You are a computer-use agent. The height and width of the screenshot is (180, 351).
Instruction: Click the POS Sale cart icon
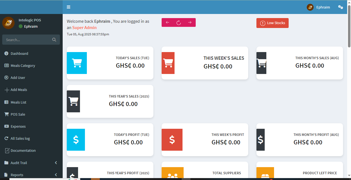pyautogui.click(x=7, y=114)
